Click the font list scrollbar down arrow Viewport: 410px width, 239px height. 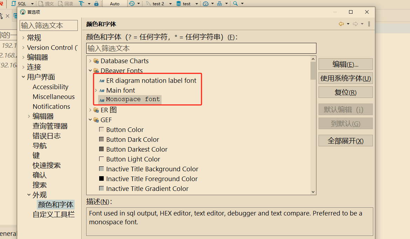pyautogui.click(x=313, y=192)
